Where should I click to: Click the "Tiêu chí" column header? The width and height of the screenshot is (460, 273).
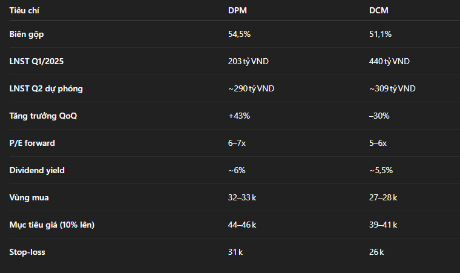[x=24, y=10]
